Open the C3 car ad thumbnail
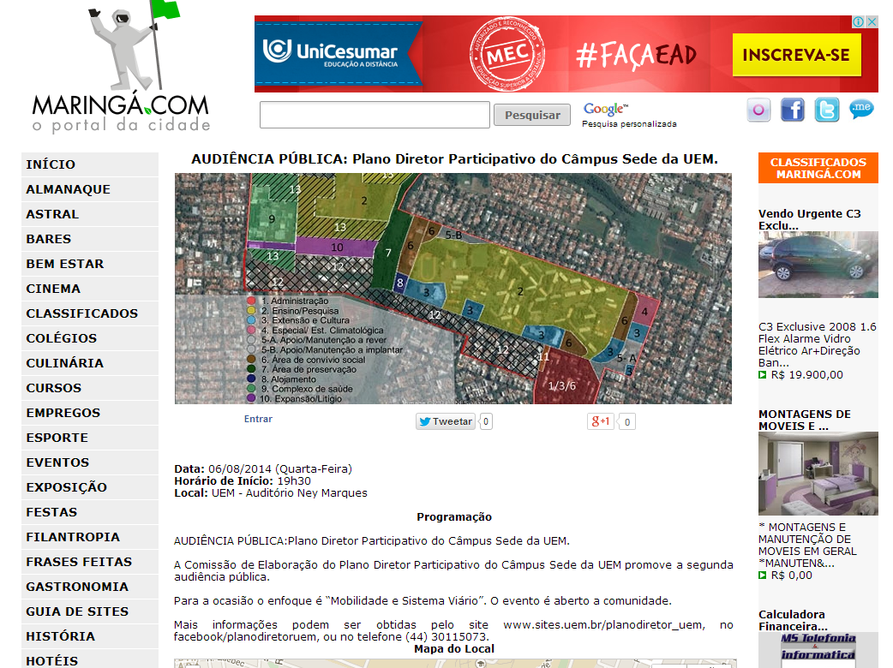This screenshot has width=893, height=668. click(818, 265)
